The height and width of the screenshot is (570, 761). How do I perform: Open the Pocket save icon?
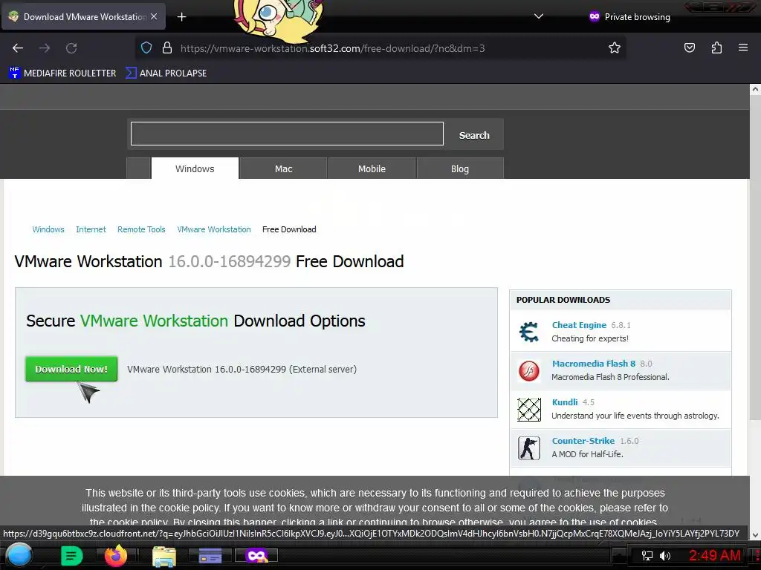tap(689, 48)
